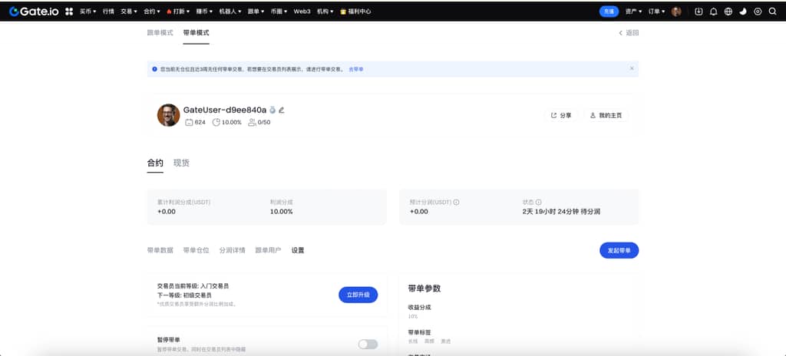Click the download app icon in header

tap(698, 12)
